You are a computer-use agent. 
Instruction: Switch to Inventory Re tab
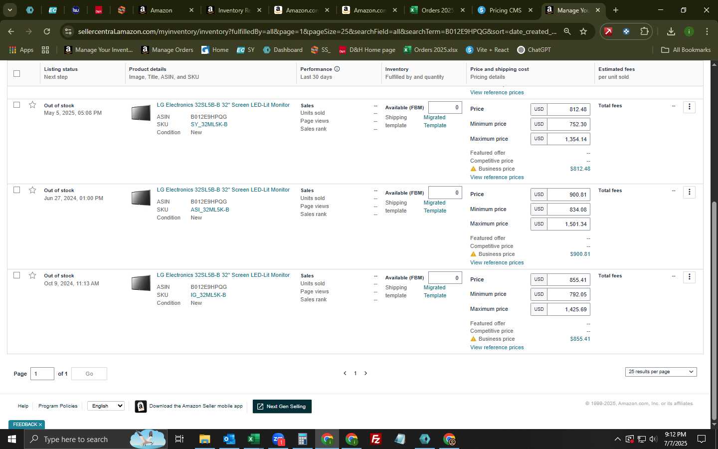pyautogui.click(x=234, y=10)
